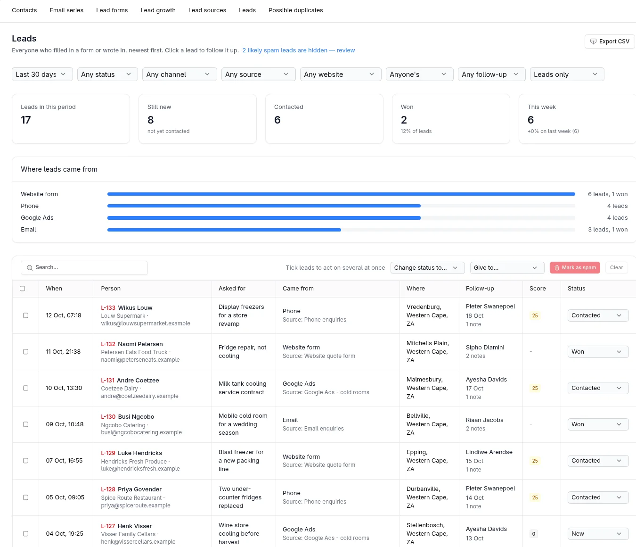Change status for Wikus Louw's lead
The width and height of the screenshot is (636, 547).
pos(598,315)
